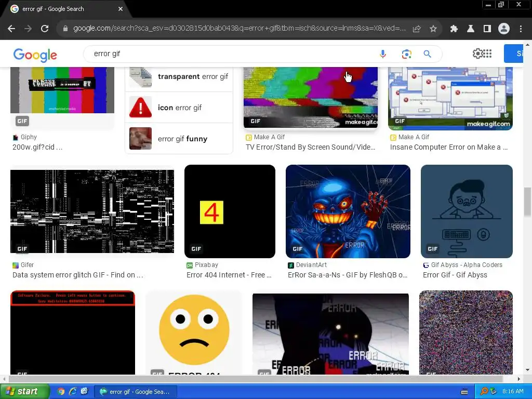
Task: Open the dark silhouette ERROR GIF
Action: tap(330, 334)
